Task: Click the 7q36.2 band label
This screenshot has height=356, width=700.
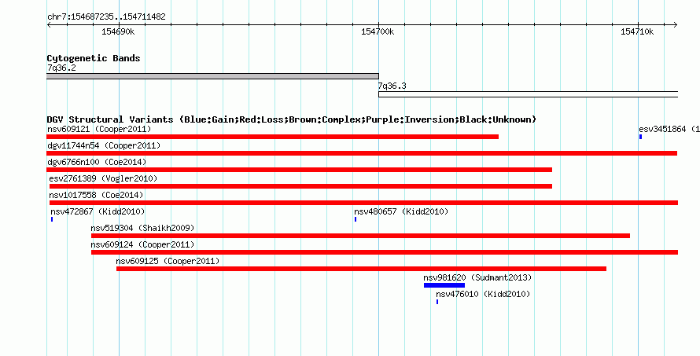Action: 61,68
